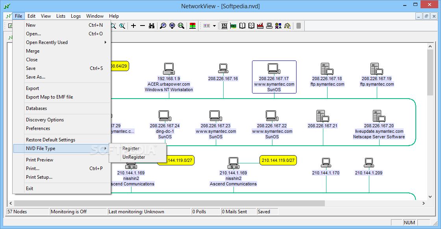This screenshot has width=441, height=229.
Task: Open Databases from the File menu
Action: pos(61,108)
